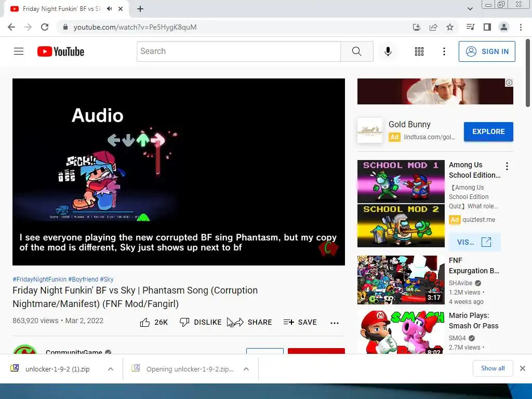
Task: Go to YouTube home via logo
Action: coord(61,51)
